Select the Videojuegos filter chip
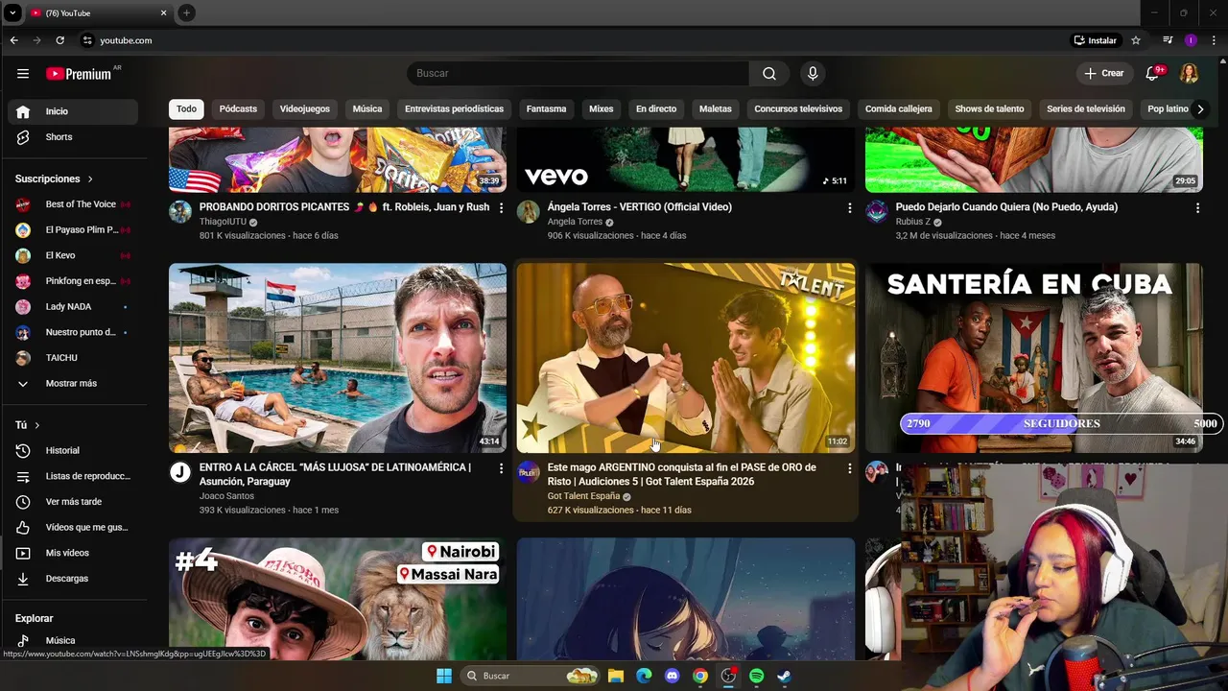 305,109
